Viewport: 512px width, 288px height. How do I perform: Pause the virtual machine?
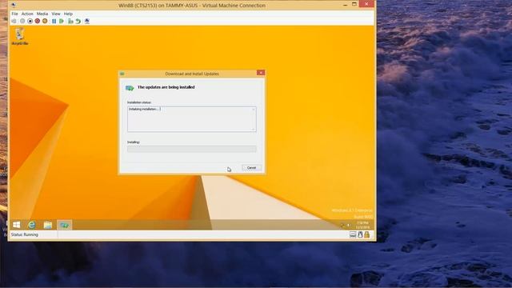click(x=54, y=22)
